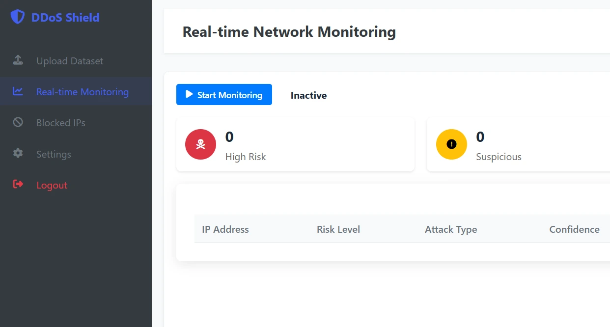Click the High Risk counter showing zero
Viewport: 610px width, 327px height.
point(229,137)
